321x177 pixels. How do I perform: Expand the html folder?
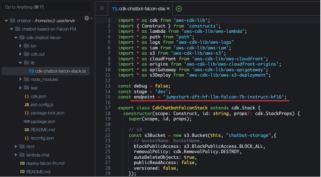(x=16, y=147)
